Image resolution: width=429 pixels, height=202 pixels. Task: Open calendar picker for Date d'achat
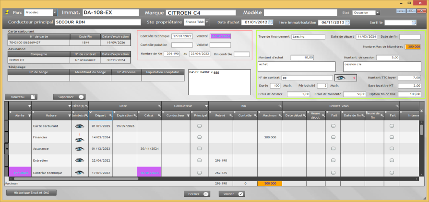270,22
